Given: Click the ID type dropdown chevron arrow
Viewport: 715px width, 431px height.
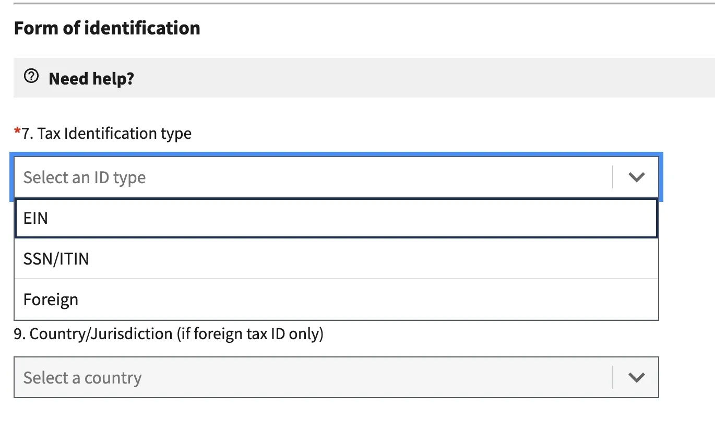Looking at the screenshot, I should 636,177.
